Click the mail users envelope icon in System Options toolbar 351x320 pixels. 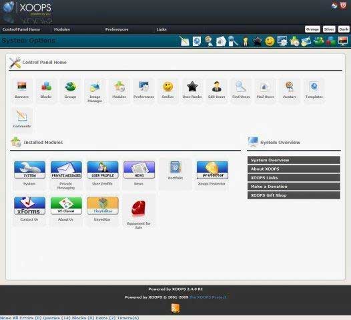221,41
